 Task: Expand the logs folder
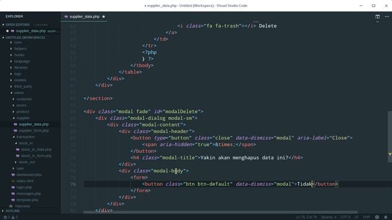coord(11,74)
